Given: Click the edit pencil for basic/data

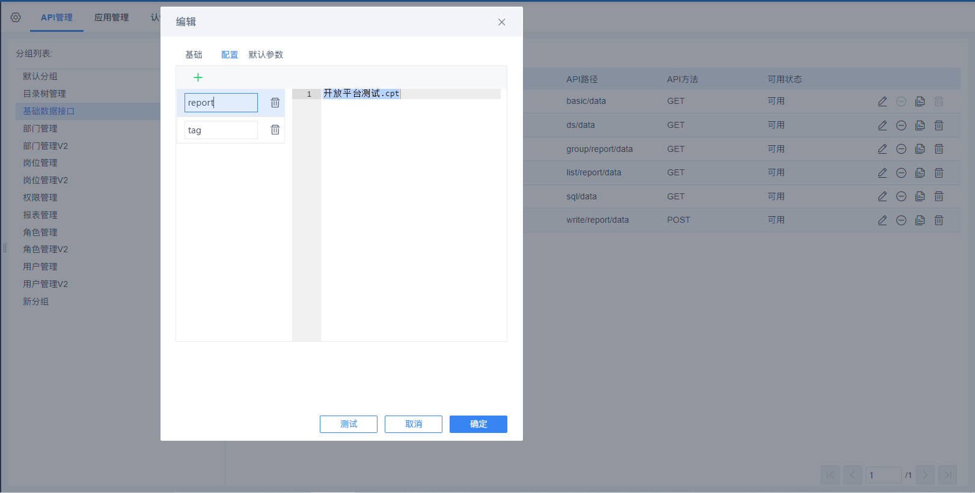Looking at the screenshot, I should pos(882,101).
